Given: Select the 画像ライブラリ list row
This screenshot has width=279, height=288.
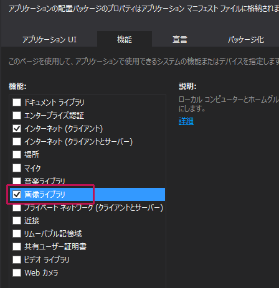Looking at the screenshot, I should coord(87,194).
